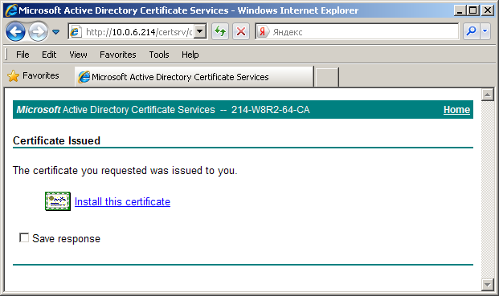This screenshot has height=296, width=499.
Task: Click the page icon in address bar
Action: pyautogui.click(x=76, y=32)
